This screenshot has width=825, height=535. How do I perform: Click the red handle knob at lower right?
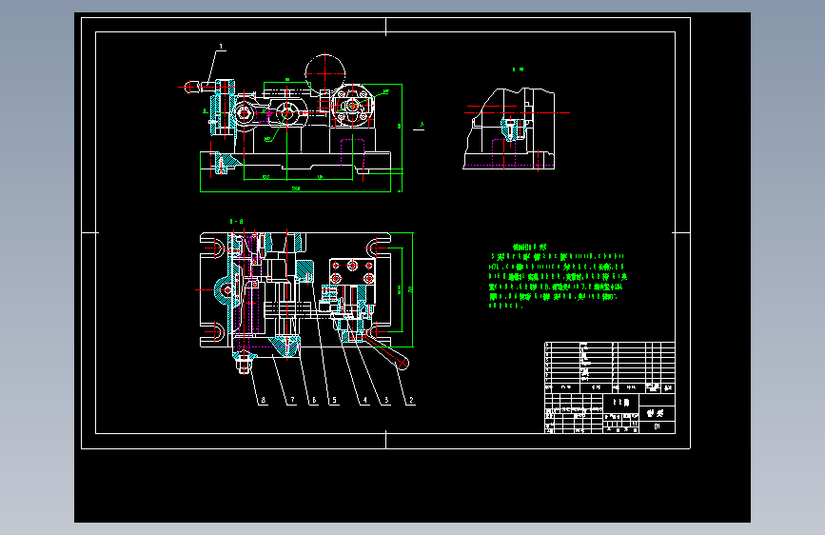pos(403,364)
